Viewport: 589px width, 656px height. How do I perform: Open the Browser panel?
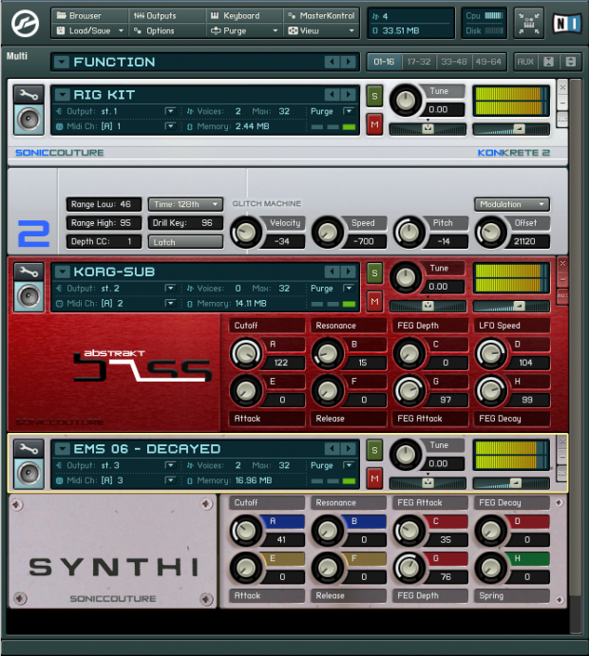[x=89, y=16]
